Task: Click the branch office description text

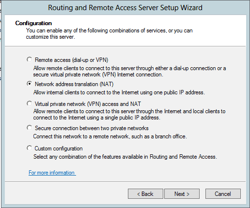Action: 110,136
